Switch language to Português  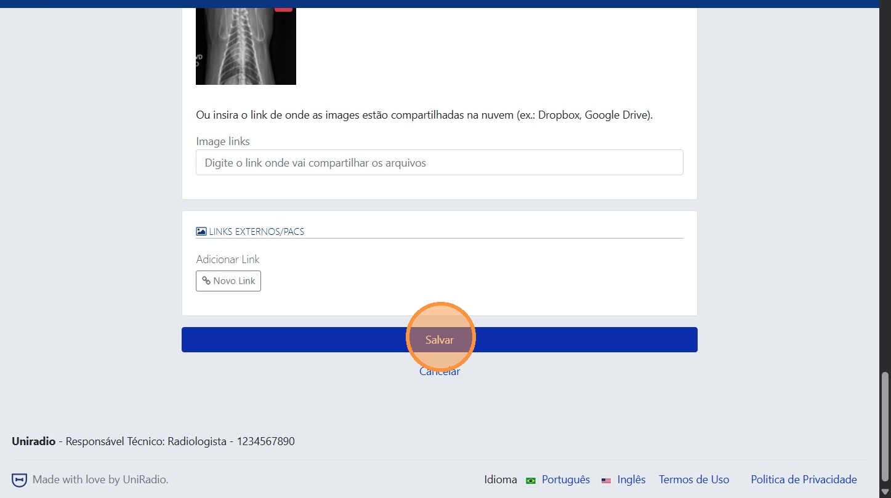point(565,480)
